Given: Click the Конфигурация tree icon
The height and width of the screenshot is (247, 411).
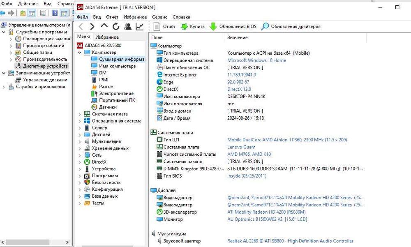Looking at the screenshot, I should click(x=87, y=189).
